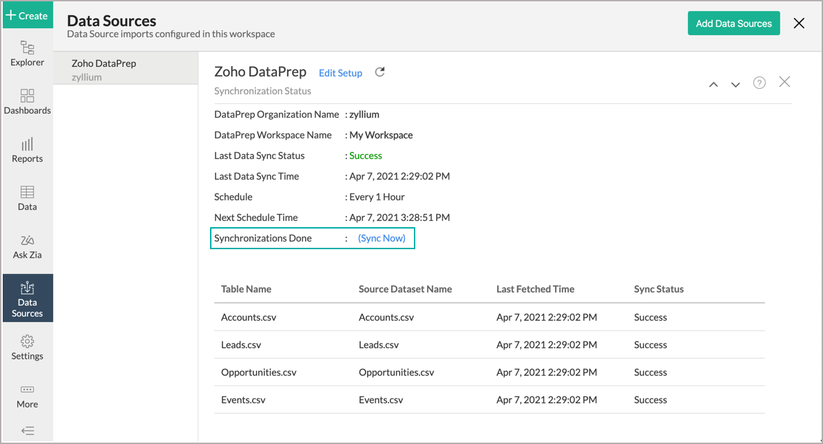Click Events.csv in Source Dataset Name column
Viewport: 823px width, 444px height.
coord(381,399)
